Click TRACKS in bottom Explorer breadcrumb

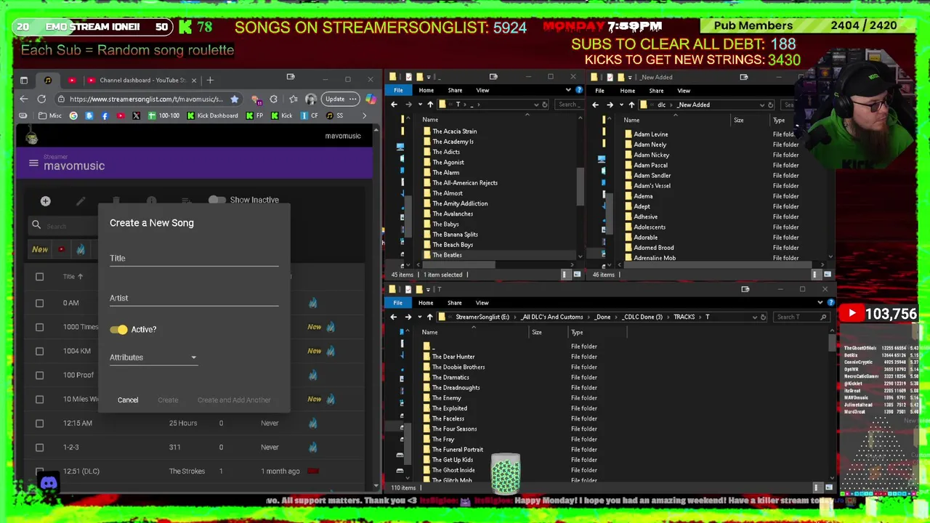(684, 317)
